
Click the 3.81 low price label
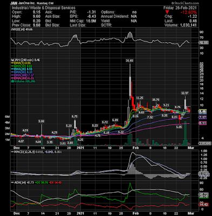pyautogui.click(x=63, y=143)
